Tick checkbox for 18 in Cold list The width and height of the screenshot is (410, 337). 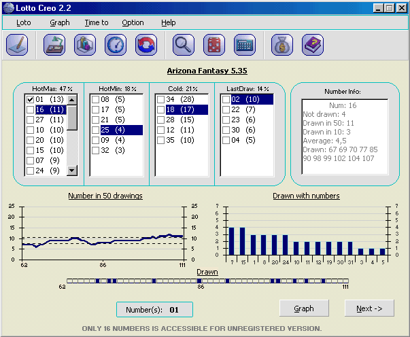click(161, 109)
